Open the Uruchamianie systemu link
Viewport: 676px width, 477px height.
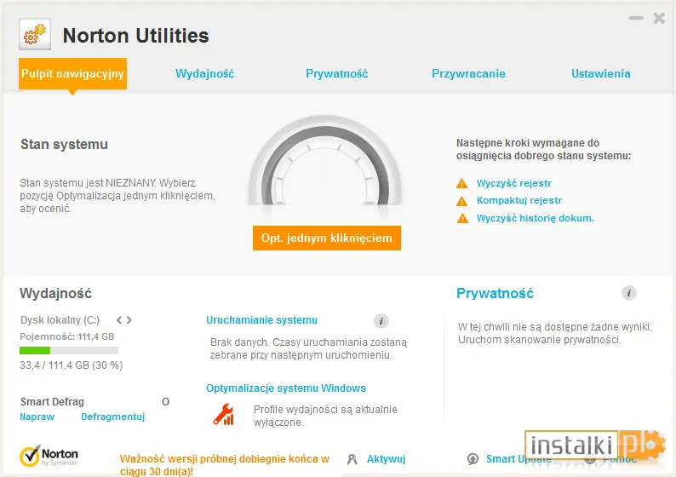(261, 320)
